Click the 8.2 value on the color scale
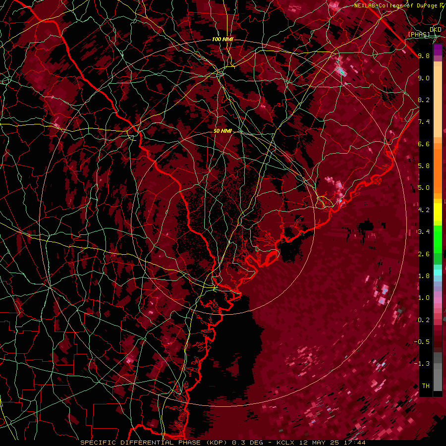 pyautogui.click(x=424, y=100)
